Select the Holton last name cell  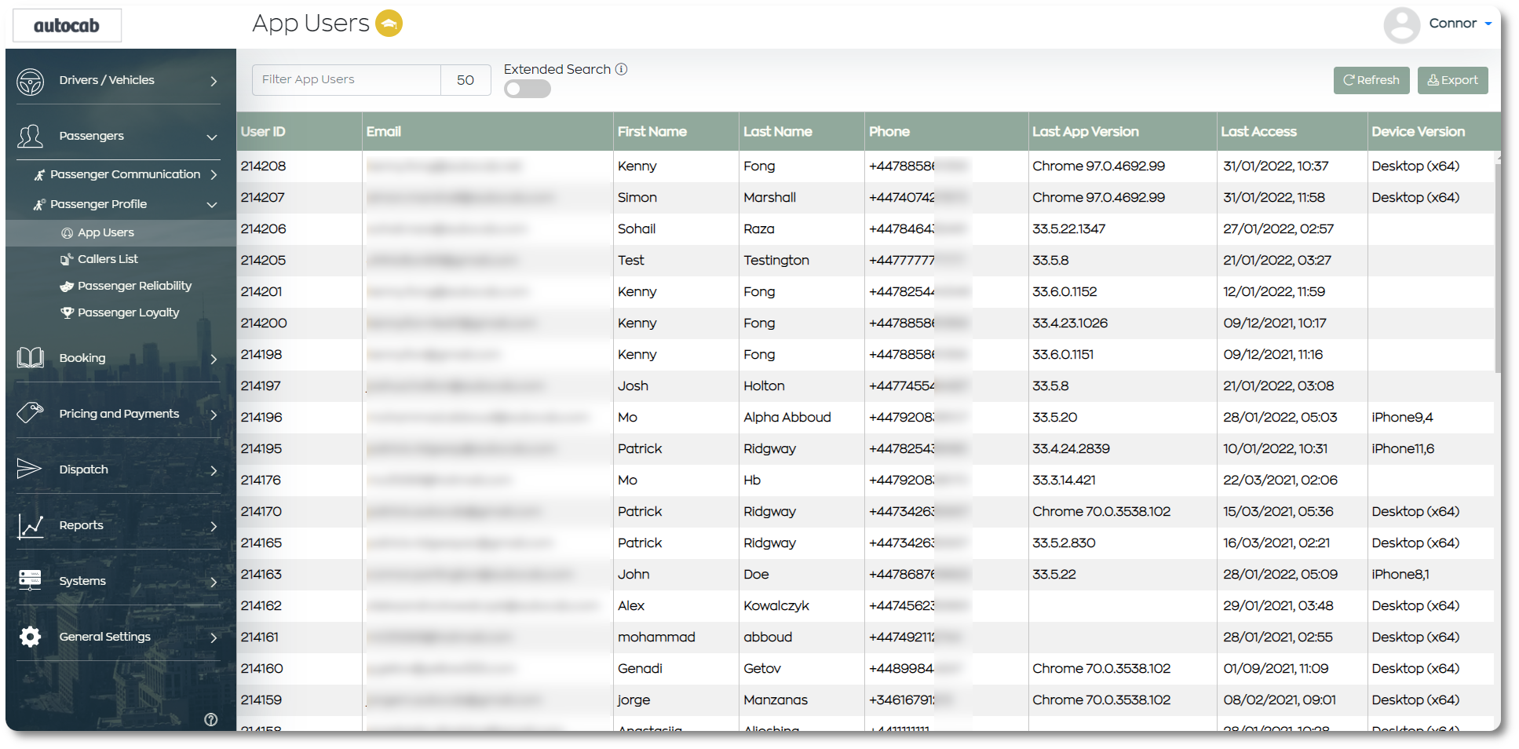tap(801, 386)
